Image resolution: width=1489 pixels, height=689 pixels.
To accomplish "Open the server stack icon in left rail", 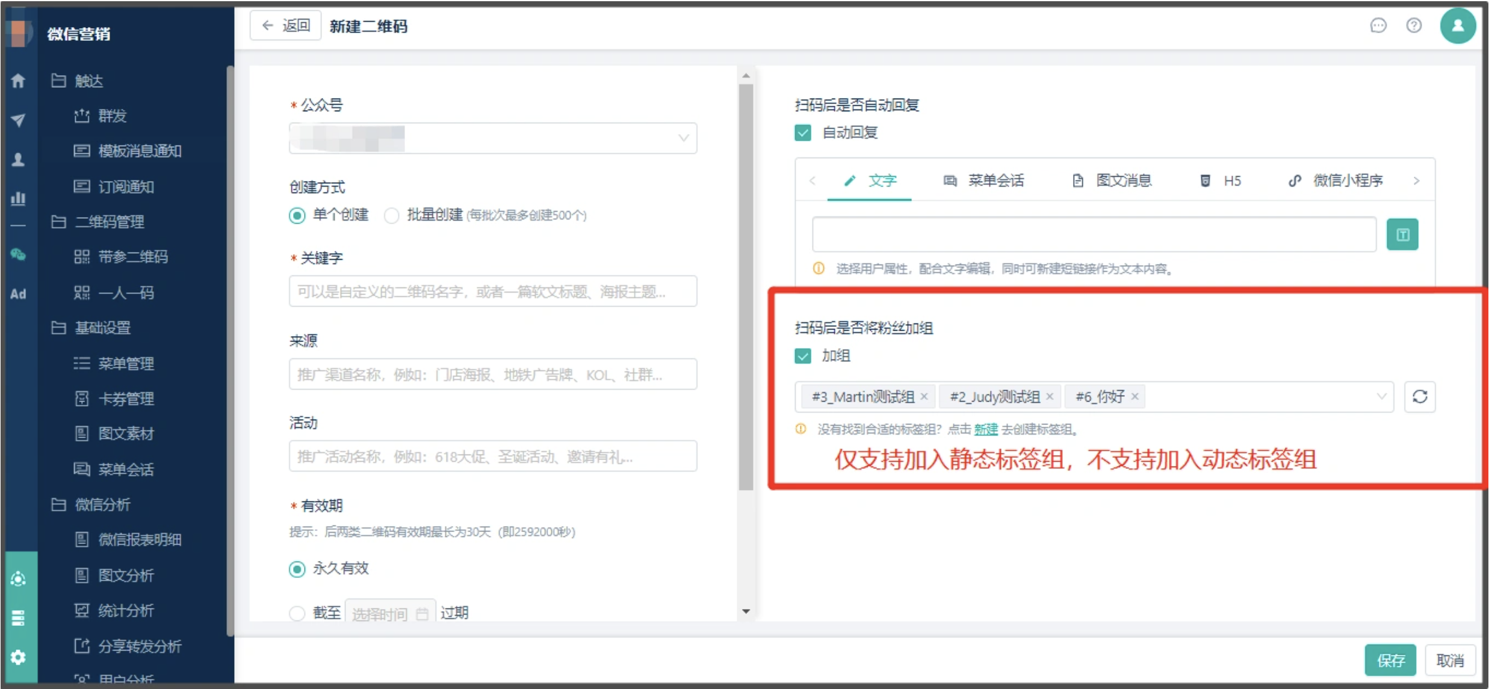I will click(x=18, y=618).
